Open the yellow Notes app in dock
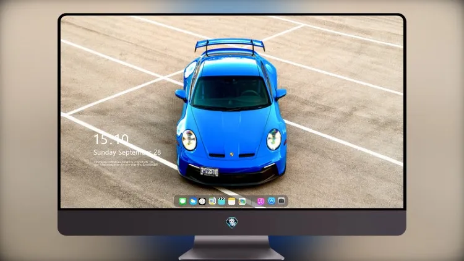This screenshot has height=261, width=464. (232, 201)
